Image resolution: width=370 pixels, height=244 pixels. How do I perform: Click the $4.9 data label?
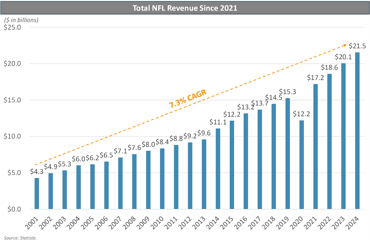click(51, 167)
